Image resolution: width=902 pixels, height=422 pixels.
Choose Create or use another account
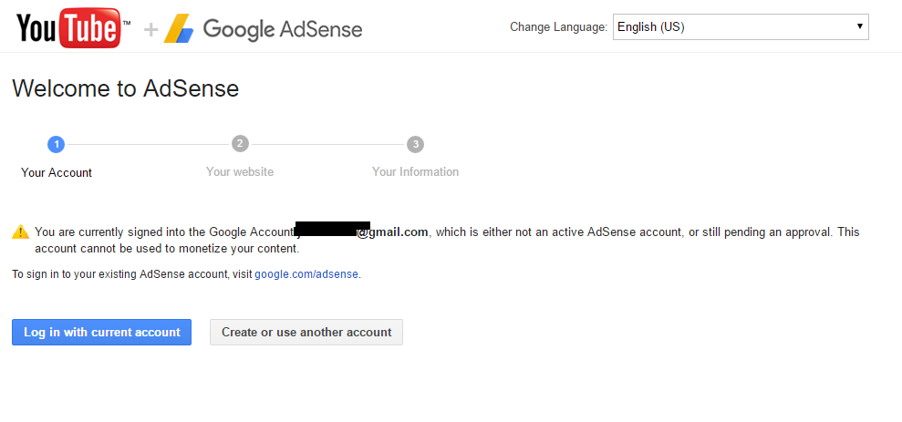pos(306,333)
